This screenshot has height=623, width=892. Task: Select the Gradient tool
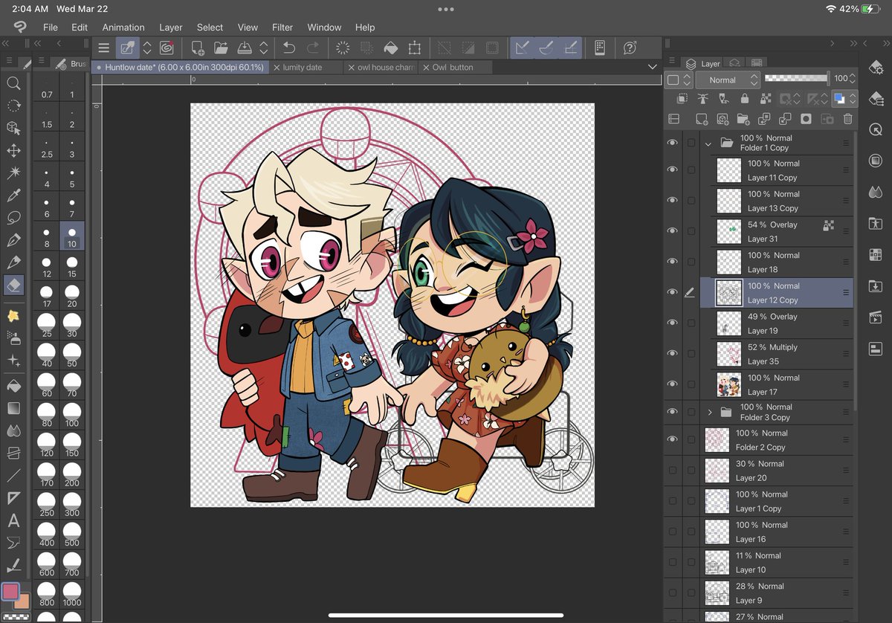point(13,408)
